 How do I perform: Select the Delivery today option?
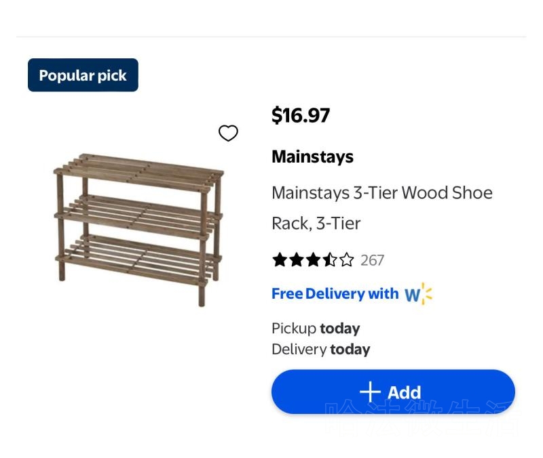320,350
